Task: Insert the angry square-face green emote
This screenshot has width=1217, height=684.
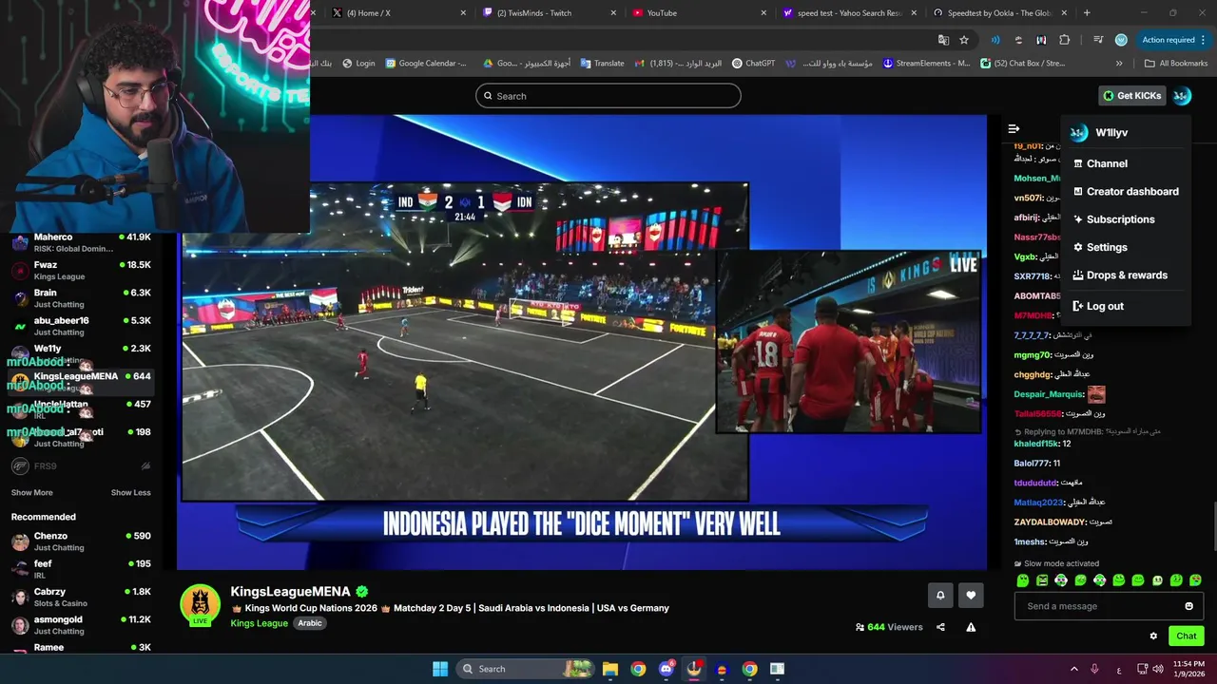Action: pos(1042,580)
